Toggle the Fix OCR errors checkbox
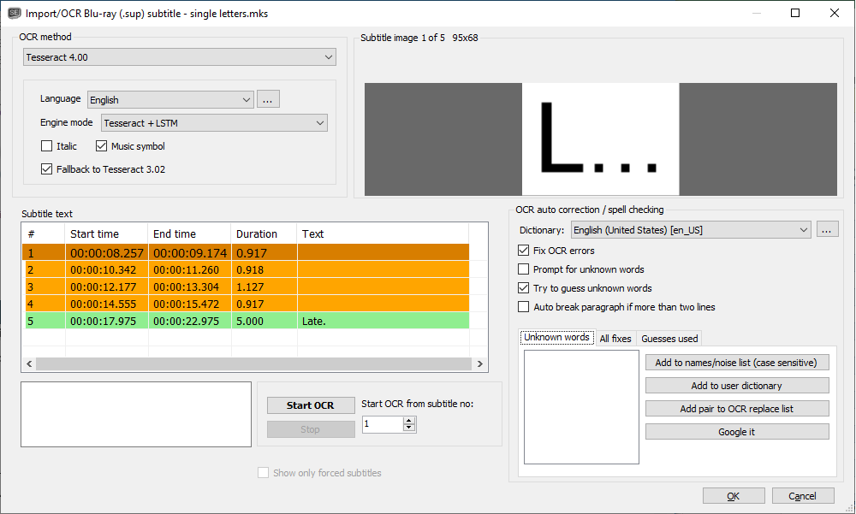 [x=524, y=251]
